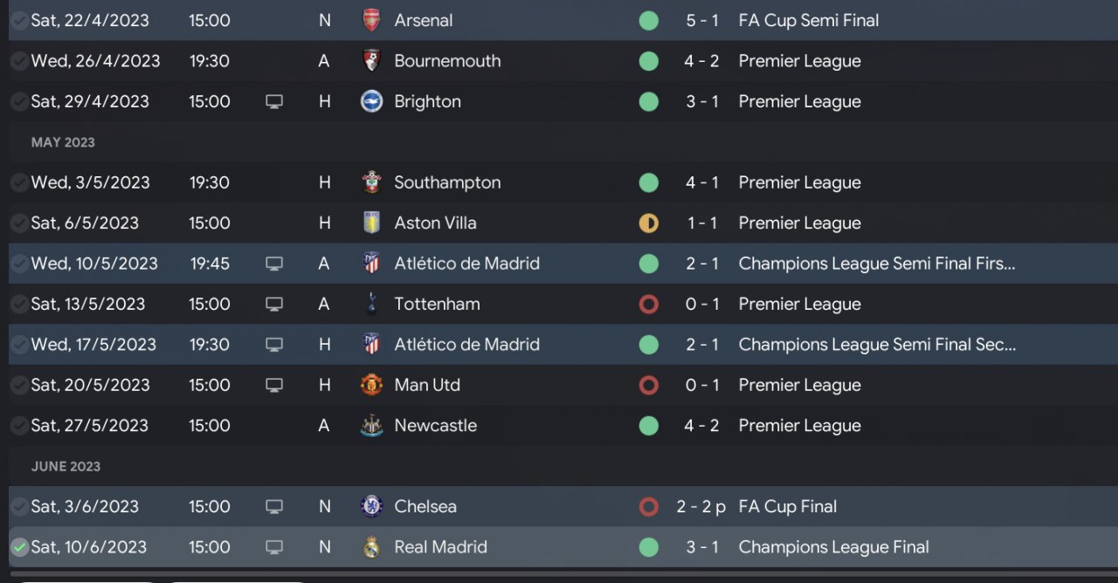The height and width of the screenshot is (583, 1118).
Task: Collapse the MAY 2023 month section
Action: pyautogui.click(x=63, y=142)
